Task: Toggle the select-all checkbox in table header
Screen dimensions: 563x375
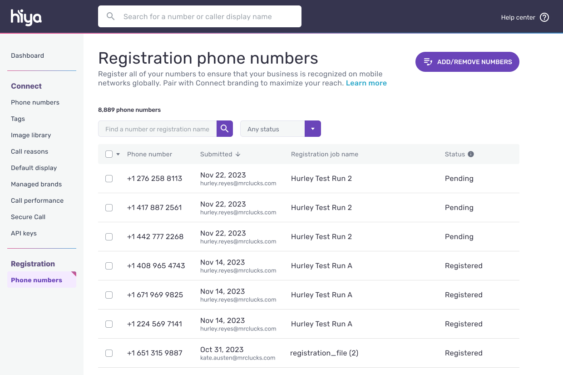Action: click(x=109, y=154)
